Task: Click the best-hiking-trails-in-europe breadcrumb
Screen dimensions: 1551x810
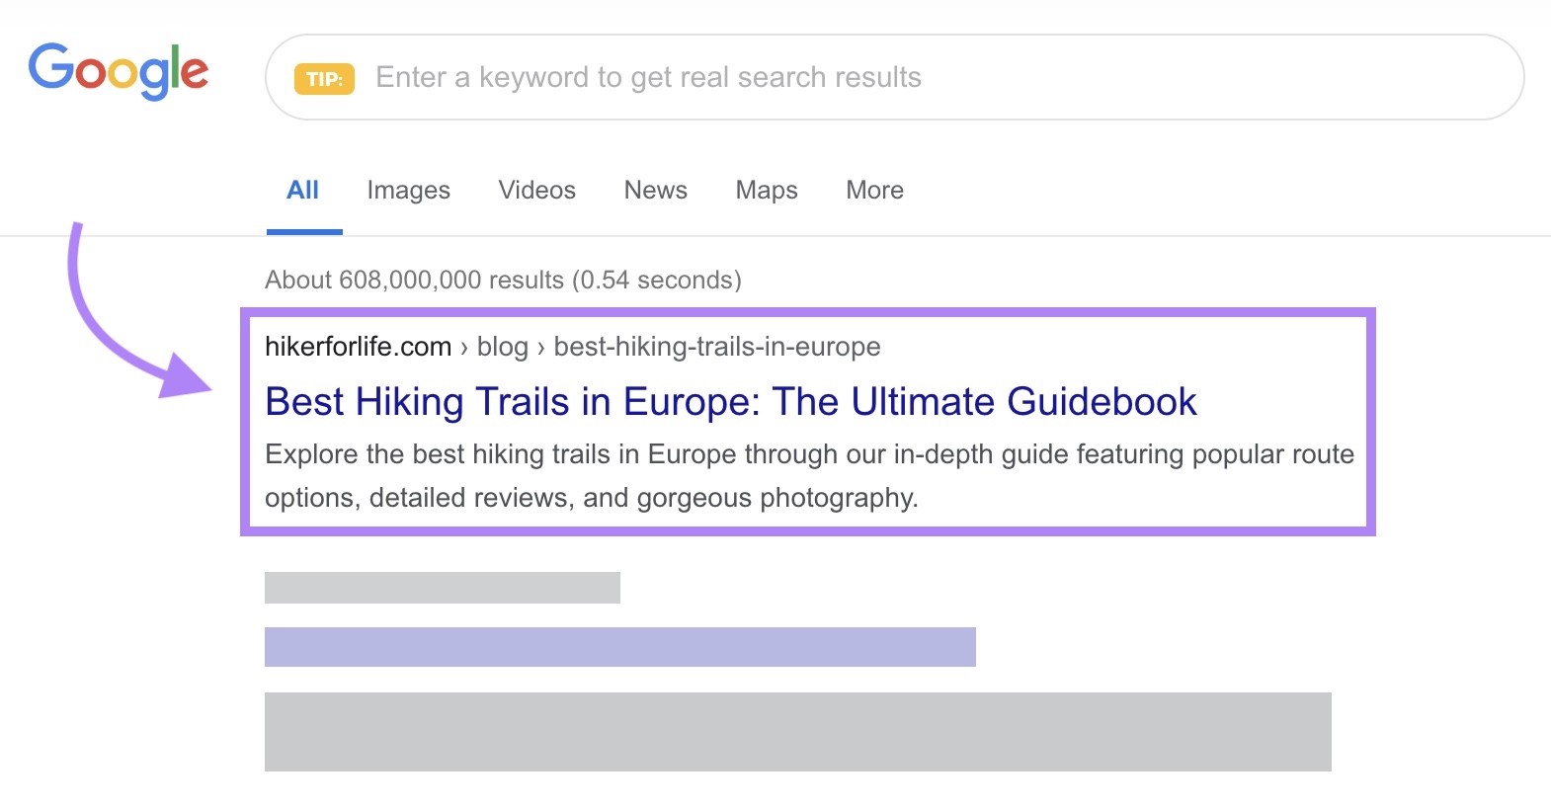Action: [716, 347]
